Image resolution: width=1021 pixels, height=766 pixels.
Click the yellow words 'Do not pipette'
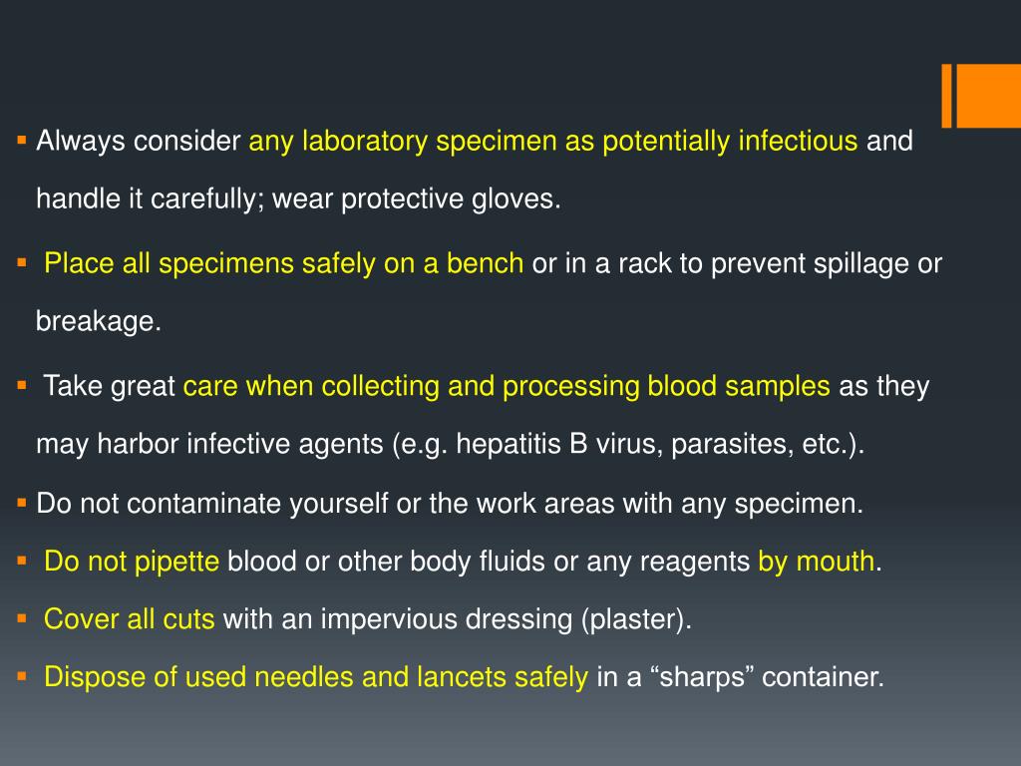point(132,562)
